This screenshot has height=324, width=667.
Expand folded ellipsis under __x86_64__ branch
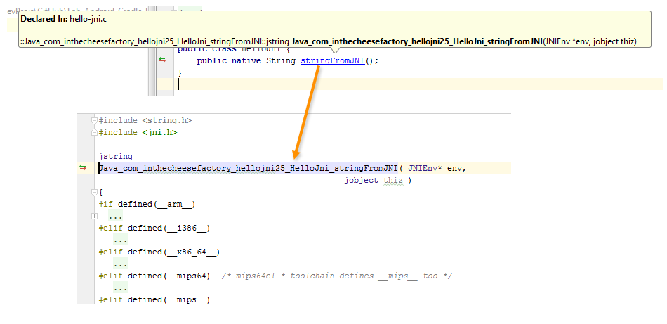tap(120, 264)
